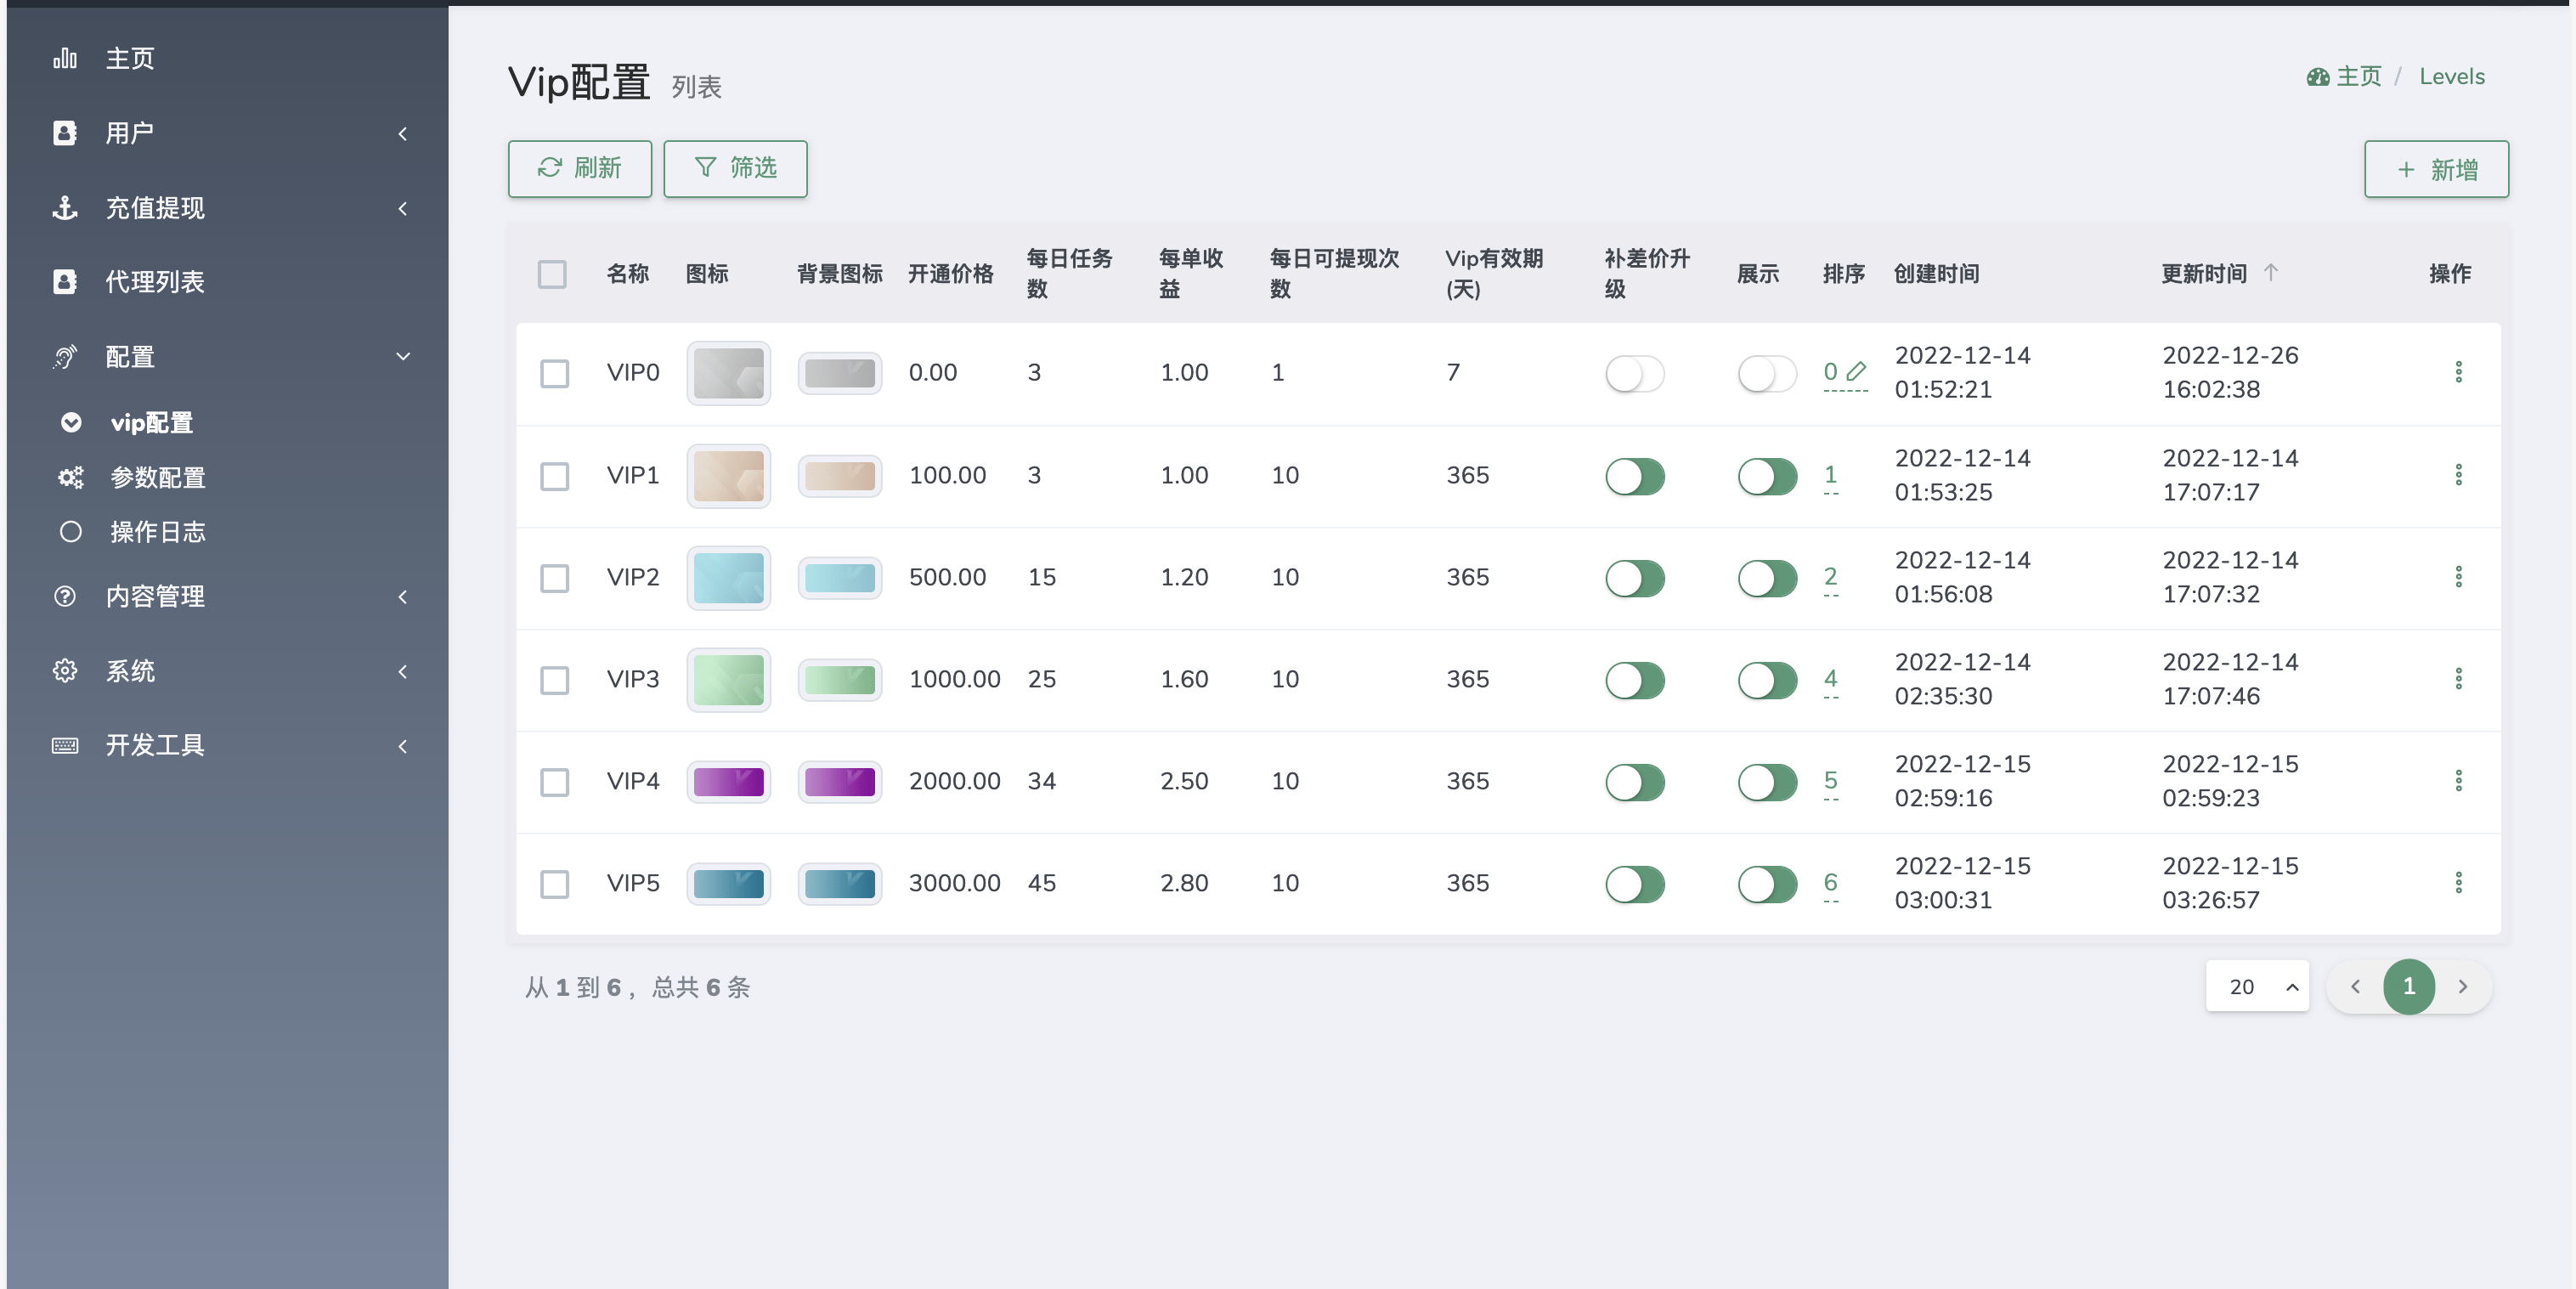Follow the 主页 breadcrumb link
This screenshot has width=2576, height=1289.
pyautogui.click(x=2345, y=77)
